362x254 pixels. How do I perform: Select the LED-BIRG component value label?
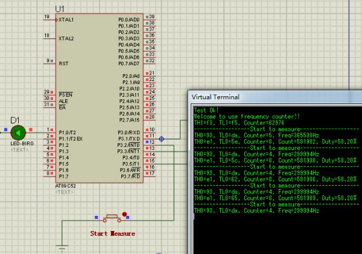pyautogui.click(x=21, y=143)
